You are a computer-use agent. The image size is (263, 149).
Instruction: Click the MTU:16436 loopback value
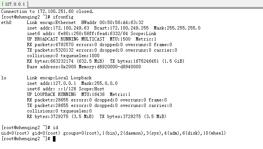(x=93, y=94)
